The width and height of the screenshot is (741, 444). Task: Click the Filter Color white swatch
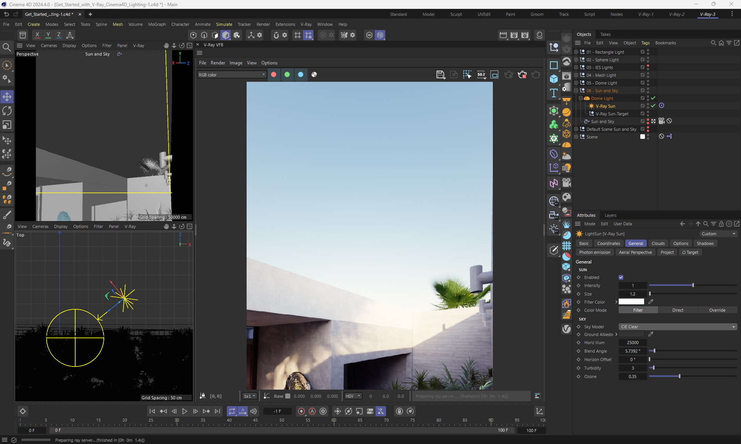631,302
